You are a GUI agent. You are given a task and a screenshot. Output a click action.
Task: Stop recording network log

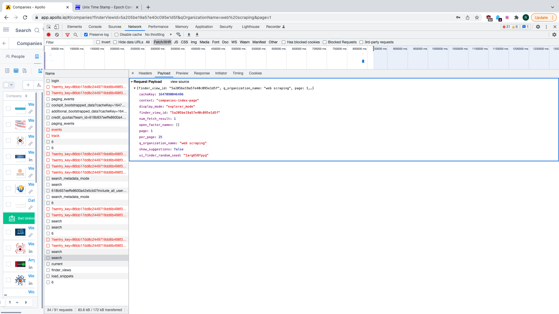[49, 35]
